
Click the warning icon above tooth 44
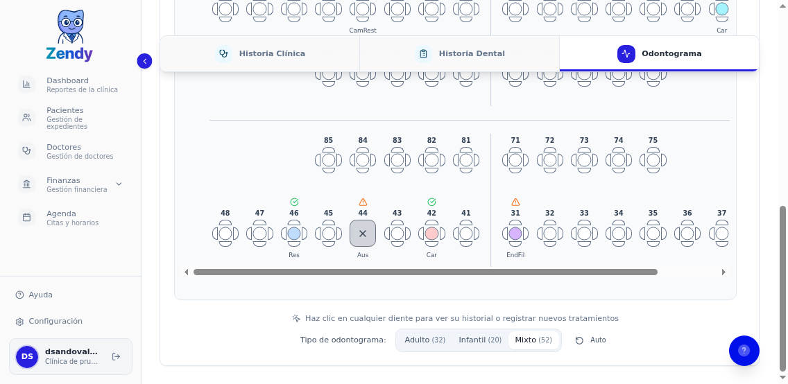(x=363, y=202)
